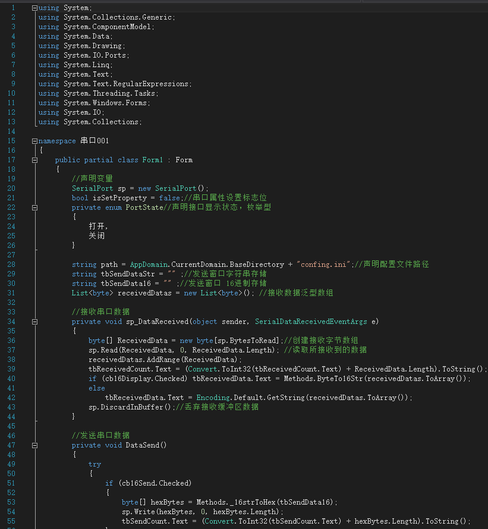Image resolution: width=488 pixels, height=529 pixels.
Task: Click the comment '//接收串口数据'
Action: [100, 311]
